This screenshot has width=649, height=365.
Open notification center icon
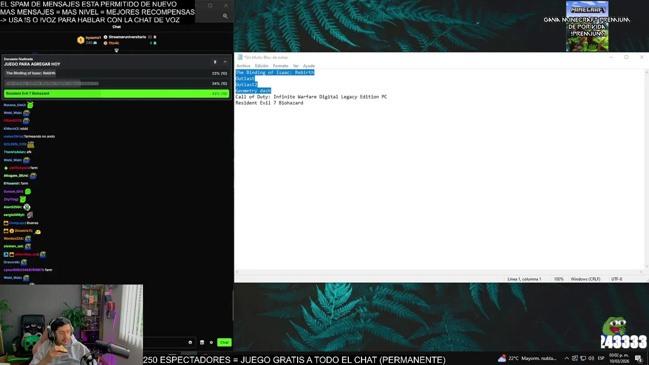pos(638,358)
